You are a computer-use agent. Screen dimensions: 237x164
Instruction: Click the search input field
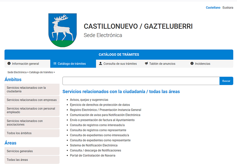click(141, 81)
